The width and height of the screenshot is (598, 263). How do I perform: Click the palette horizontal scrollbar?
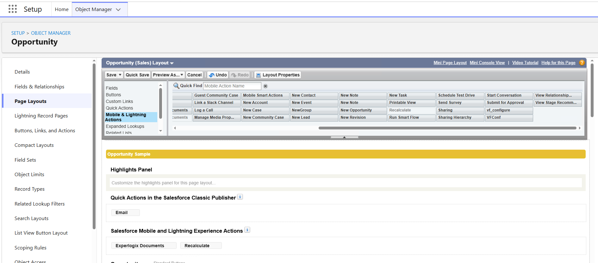coord(447,128)
